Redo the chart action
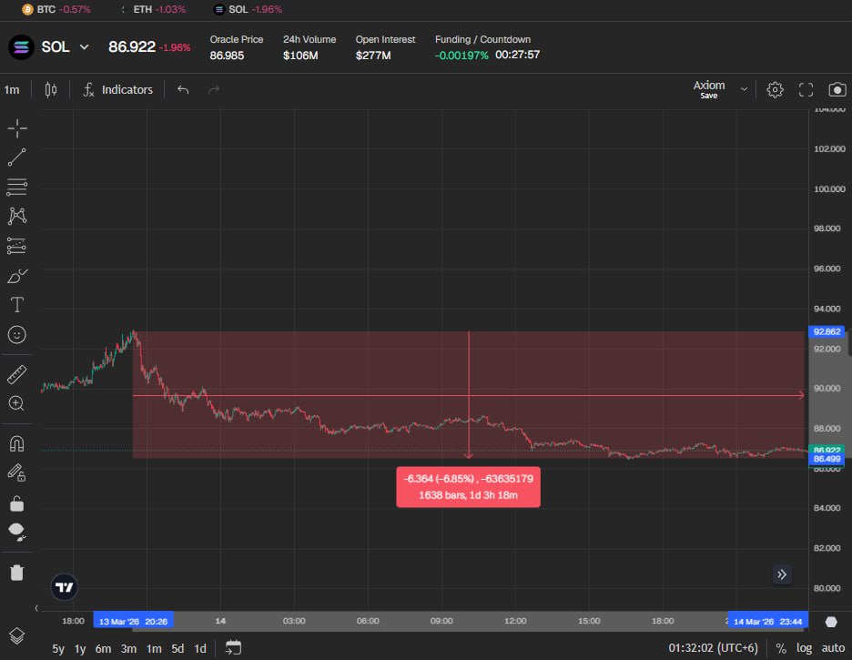 click(214, 89)
